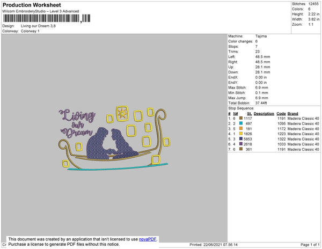
Task: Click the 'Production Worksheet' heading
Action: click(x=32, y=5)
